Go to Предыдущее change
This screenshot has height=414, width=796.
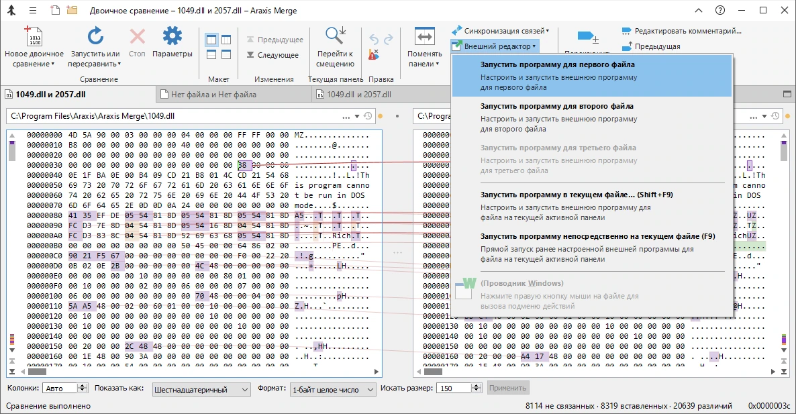tap(275, 40)
